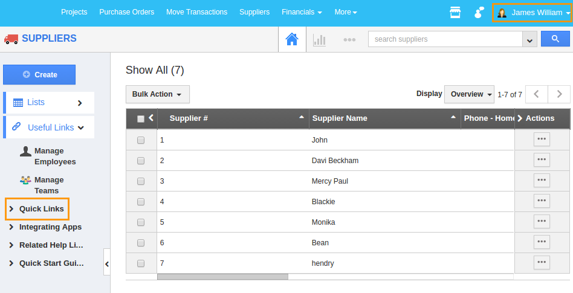Click the Manage Teams group icon

25,180
